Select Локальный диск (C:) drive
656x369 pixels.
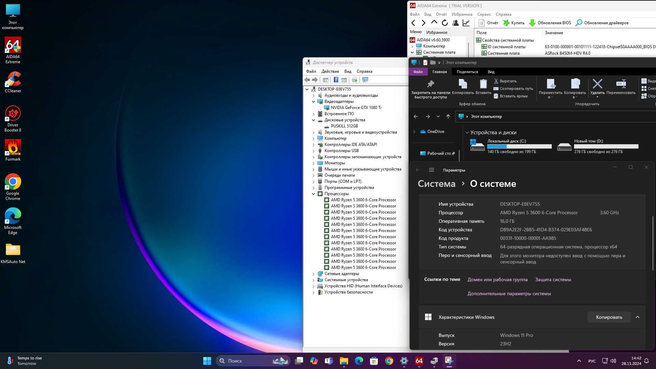click(510, 146)
